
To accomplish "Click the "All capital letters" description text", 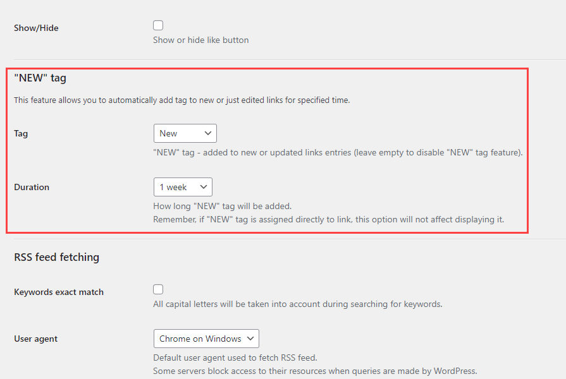I will [x=297, y=304].
